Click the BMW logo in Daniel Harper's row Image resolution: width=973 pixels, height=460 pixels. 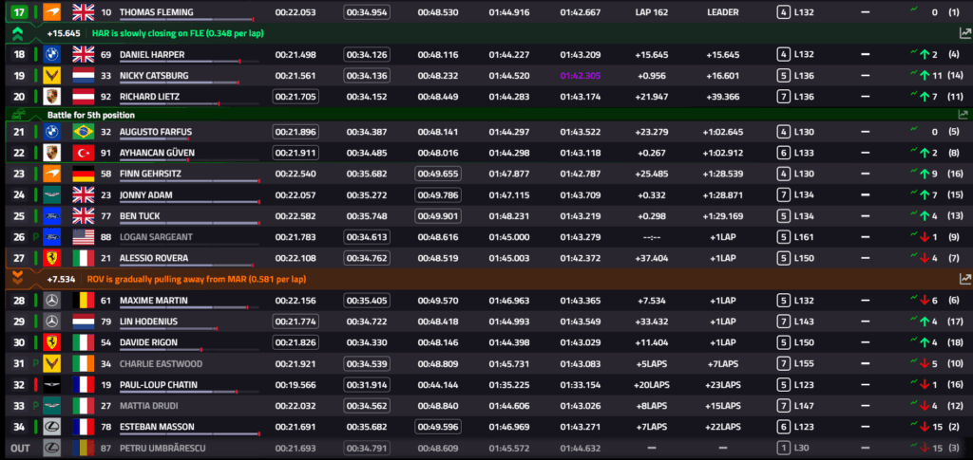tap(52, 54)
